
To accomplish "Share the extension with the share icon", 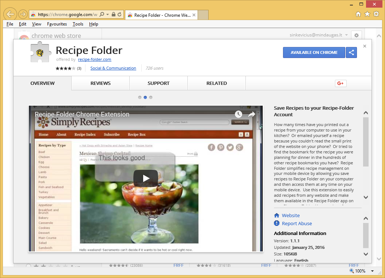I will 351,52.
